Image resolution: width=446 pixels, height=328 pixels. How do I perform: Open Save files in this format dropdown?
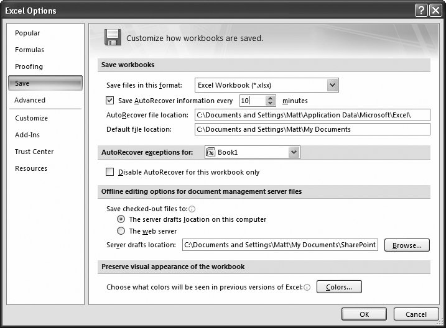tap(332, 85)
